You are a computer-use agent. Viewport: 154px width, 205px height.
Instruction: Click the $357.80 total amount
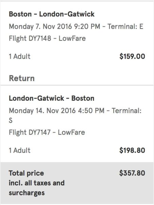click(x=132, y=173)
